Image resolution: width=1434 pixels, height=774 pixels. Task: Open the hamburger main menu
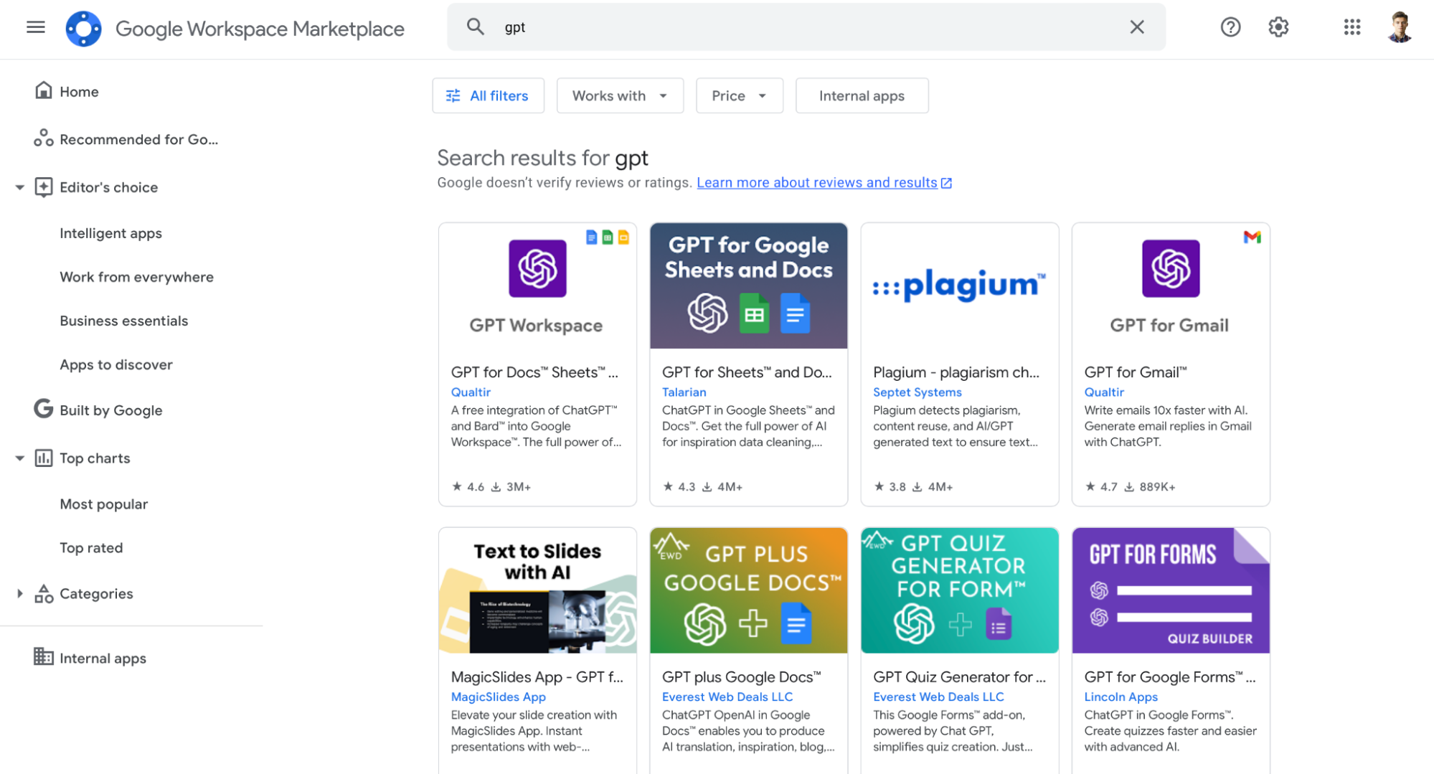pyautogui.click(x=35, y=27)
